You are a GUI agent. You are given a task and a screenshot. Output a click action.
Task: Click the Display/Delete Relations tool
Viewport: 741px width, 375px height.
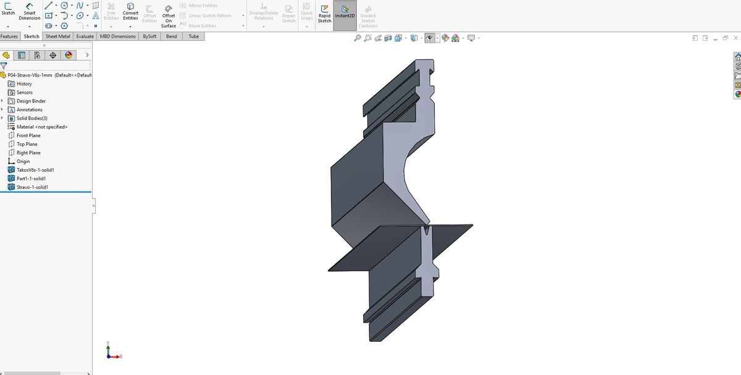(x=264, y=12)
